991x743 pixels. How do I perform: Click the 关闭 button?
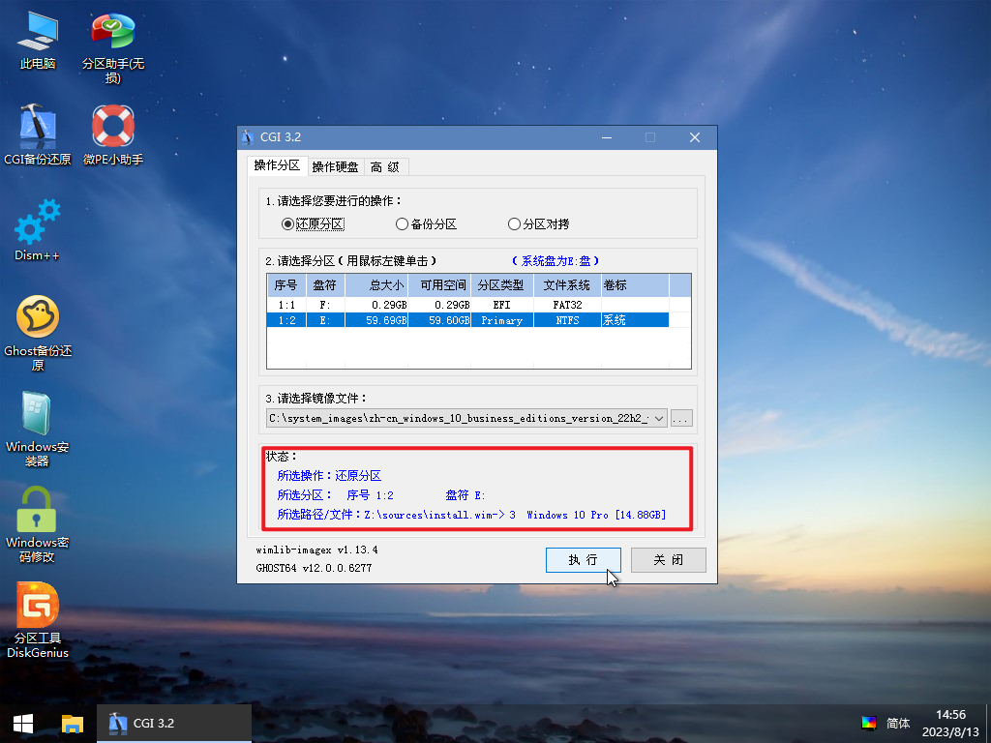[x=668, y=560]
